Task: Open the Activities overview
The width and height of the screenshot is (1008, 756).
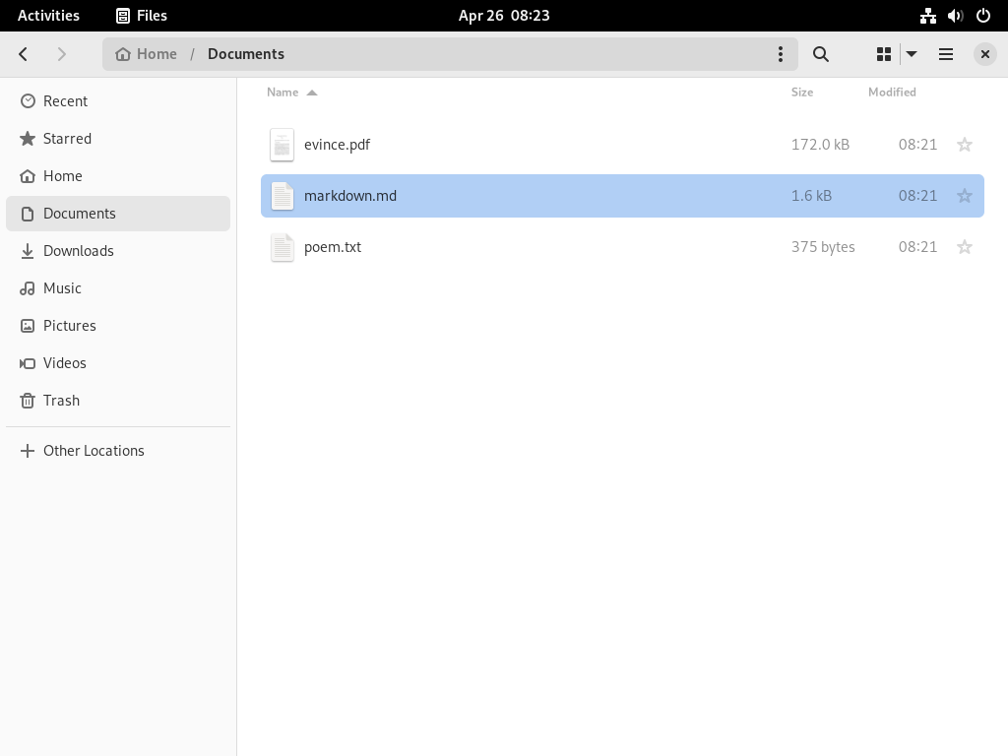Action: click(x=49, y=16)
